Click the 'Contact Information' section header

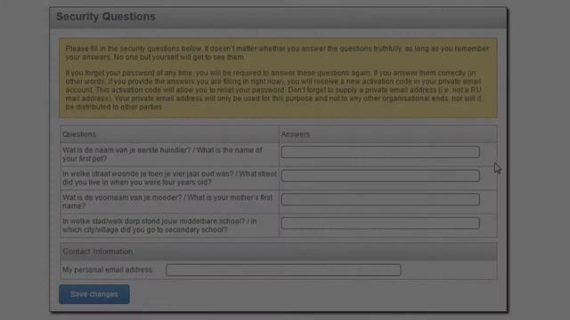coord(97,252)
